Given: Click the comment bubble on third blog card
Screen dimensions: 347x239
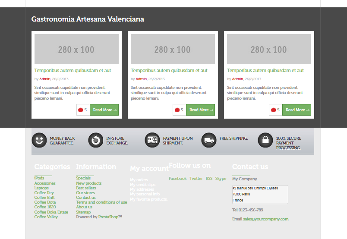Looking at the screenshot, I should point(273,110).
